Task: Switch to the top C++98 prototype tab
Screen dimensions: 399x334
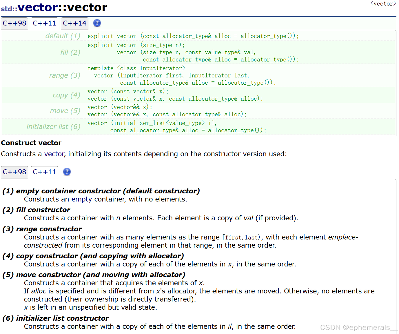Action: 14,23
